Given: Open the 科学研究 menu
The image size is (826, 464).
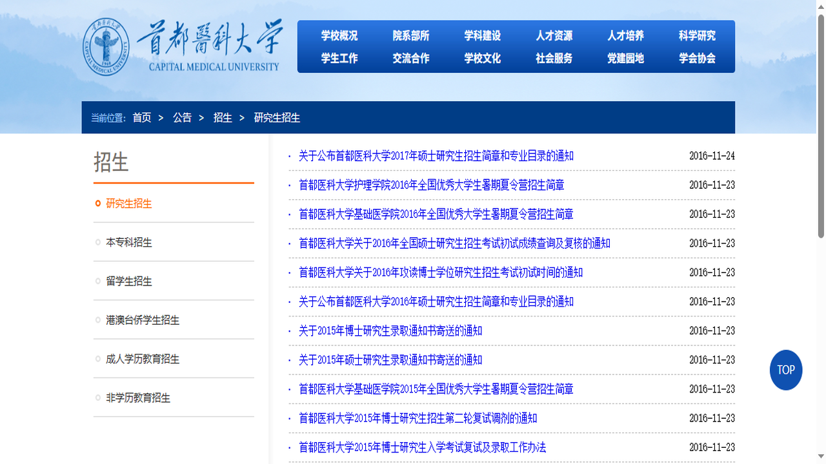Looking at the screenshot, I should click(697, 36).
